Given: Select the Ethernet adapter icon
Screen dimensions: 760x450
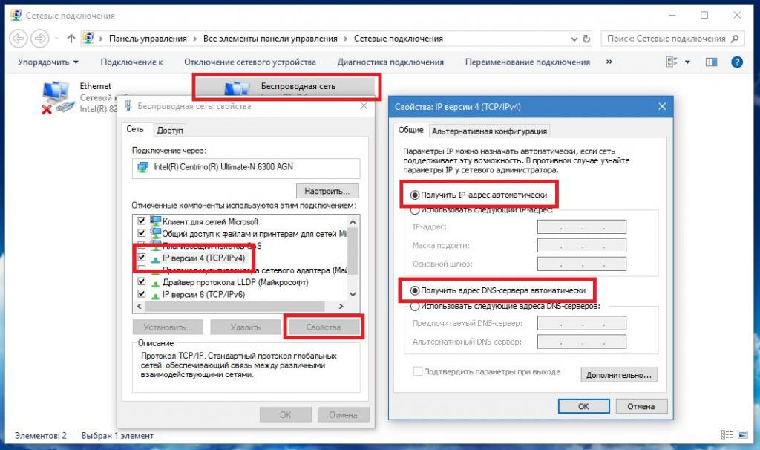Looking at the screenshot, I should 56,97.
